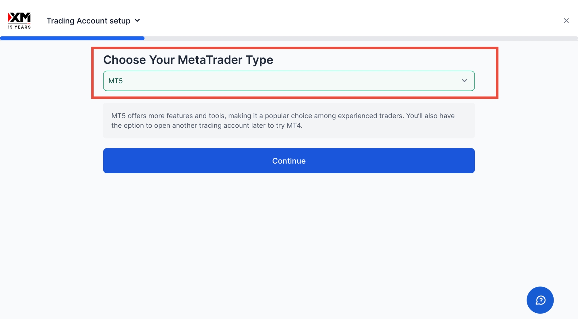The image size is (578, 319).
Task: Expand the chevron beside Trading Account setup
Action: (x=137, y=20)
